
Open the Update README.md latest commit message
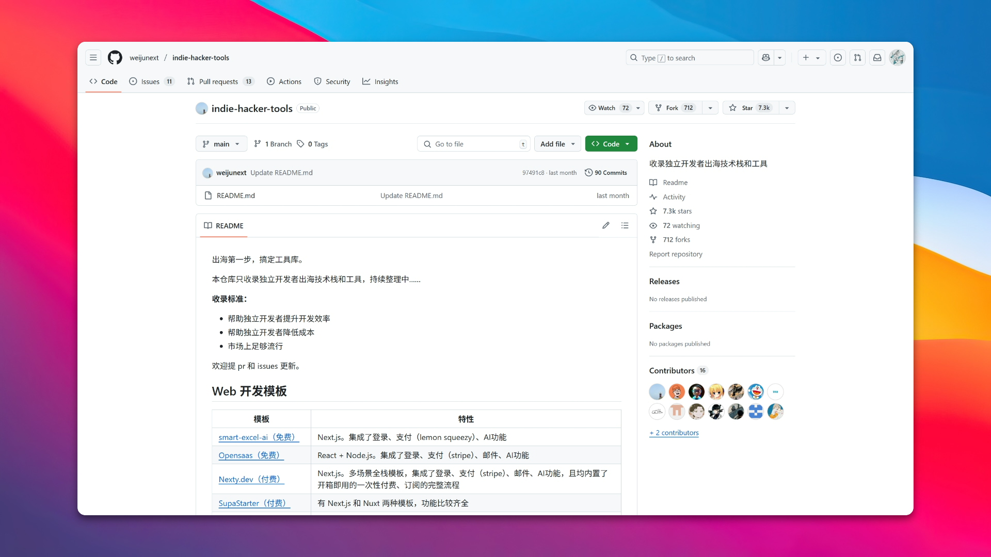coord(281,173)
